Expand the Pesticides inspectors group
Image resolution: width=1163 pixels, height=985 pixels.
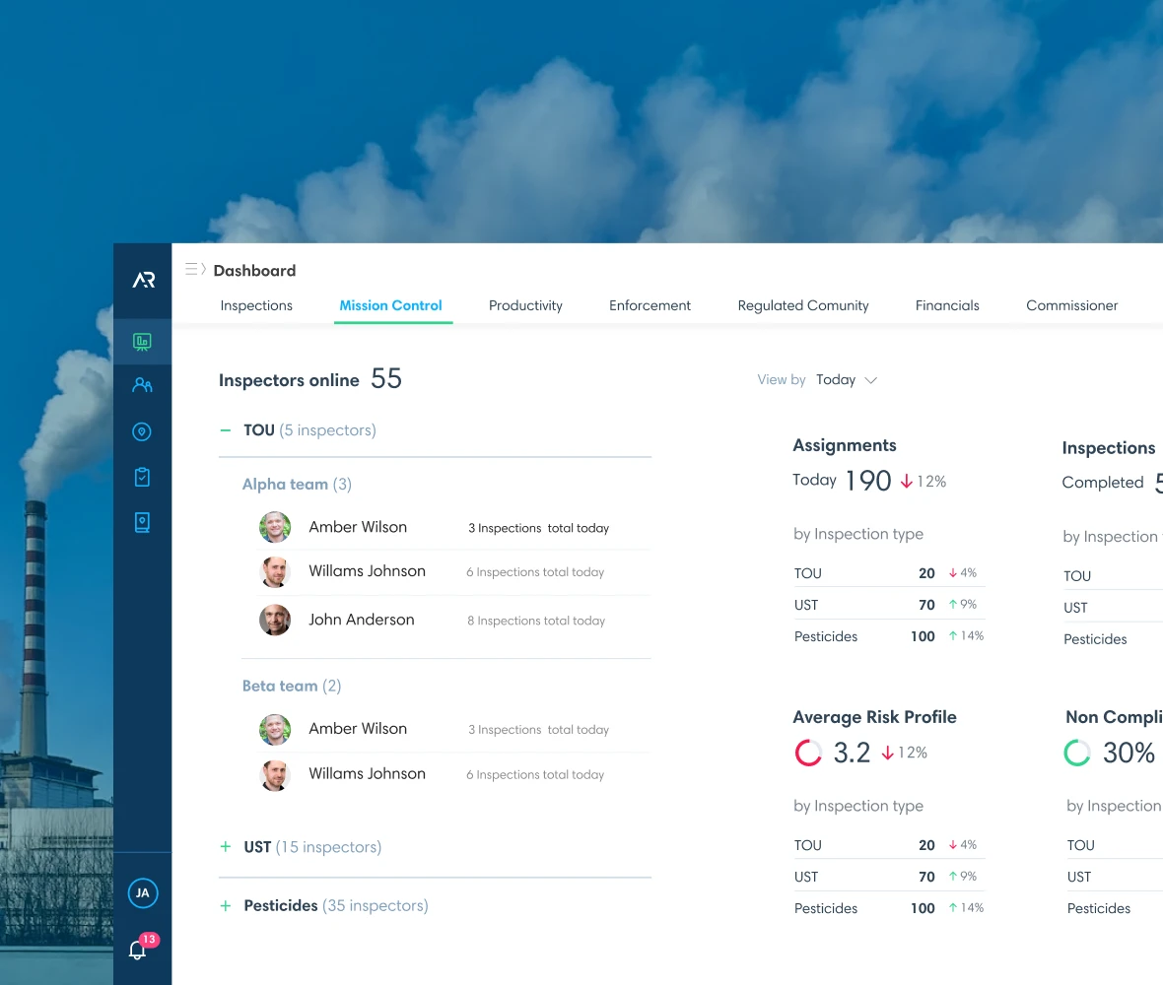tap(226, 905)
